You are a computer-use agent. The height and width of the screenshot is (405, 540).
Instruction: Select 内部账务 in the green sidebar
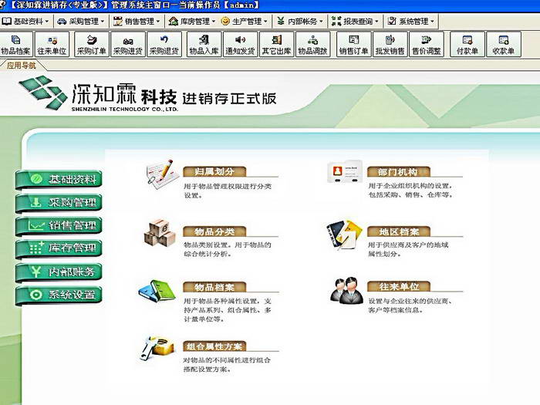(x=59, y=272)
